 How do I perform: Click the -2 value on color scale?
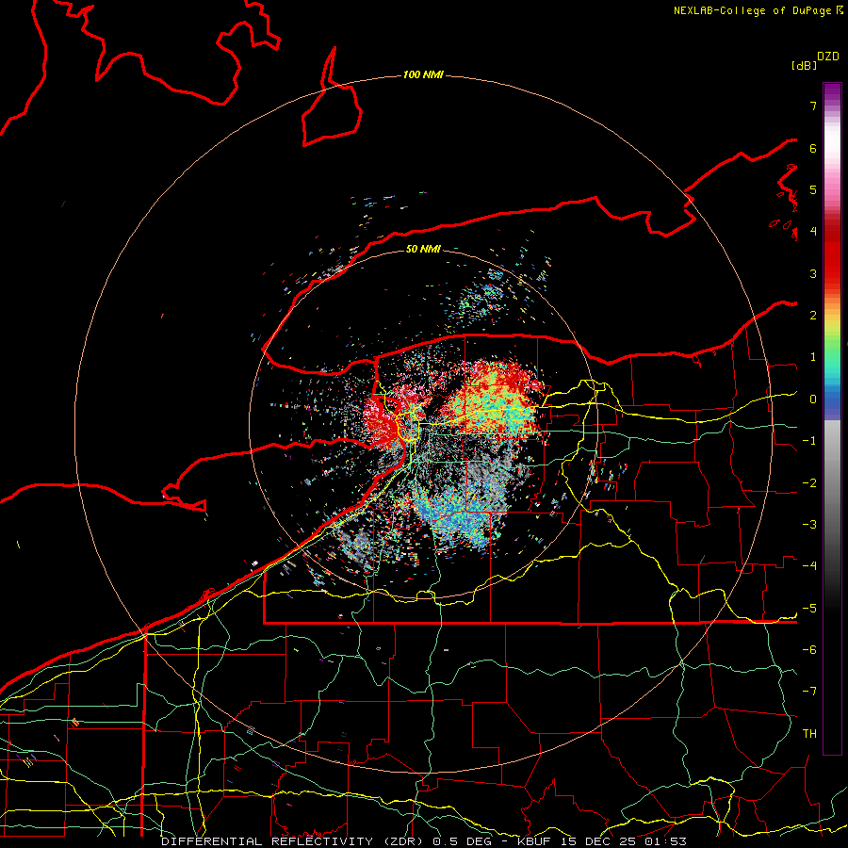[809, 483]
